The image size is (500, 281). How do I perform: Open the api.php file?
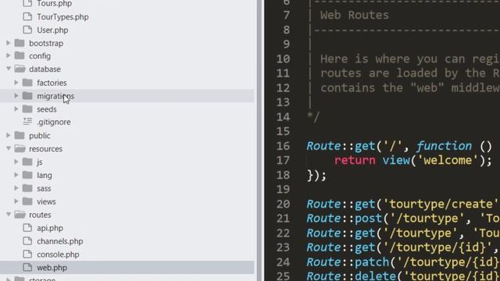[50, 229]
